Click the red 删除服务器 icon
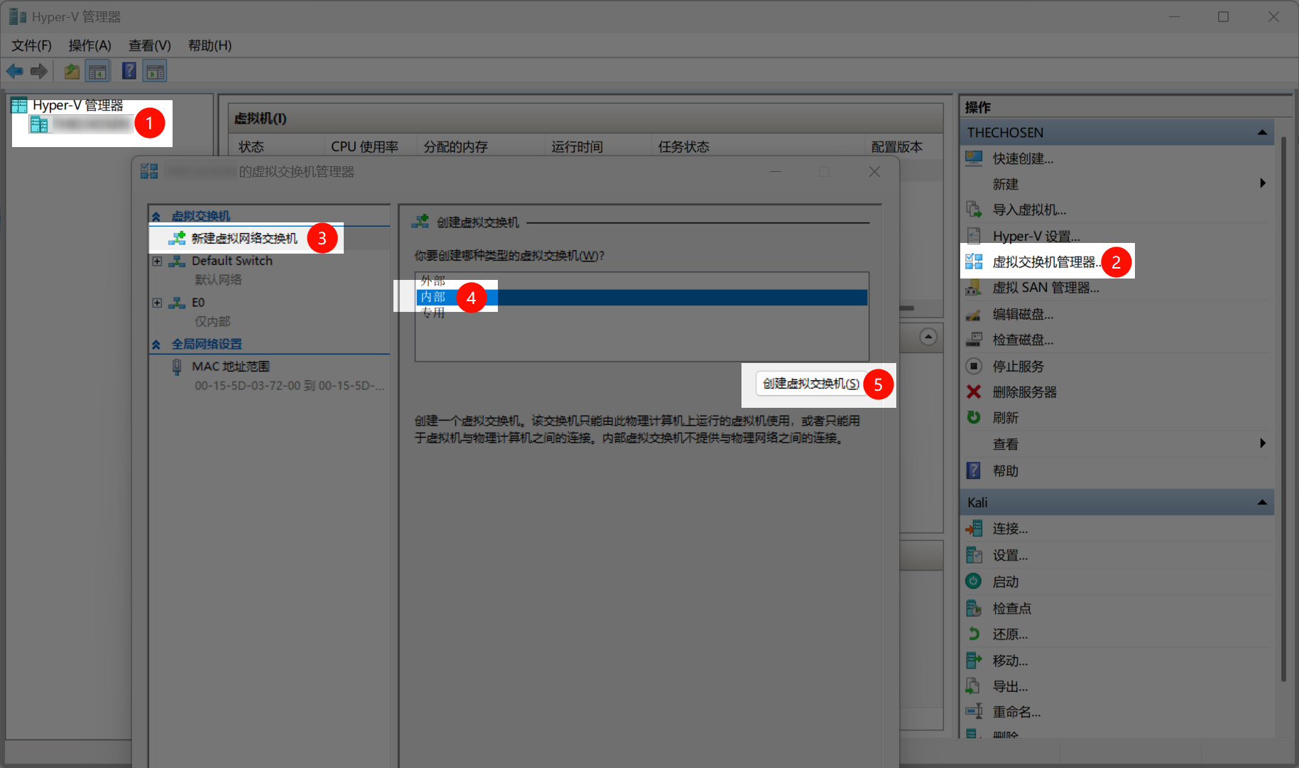This screenshot has height=768, width=1299. click(x=974, y=392)
